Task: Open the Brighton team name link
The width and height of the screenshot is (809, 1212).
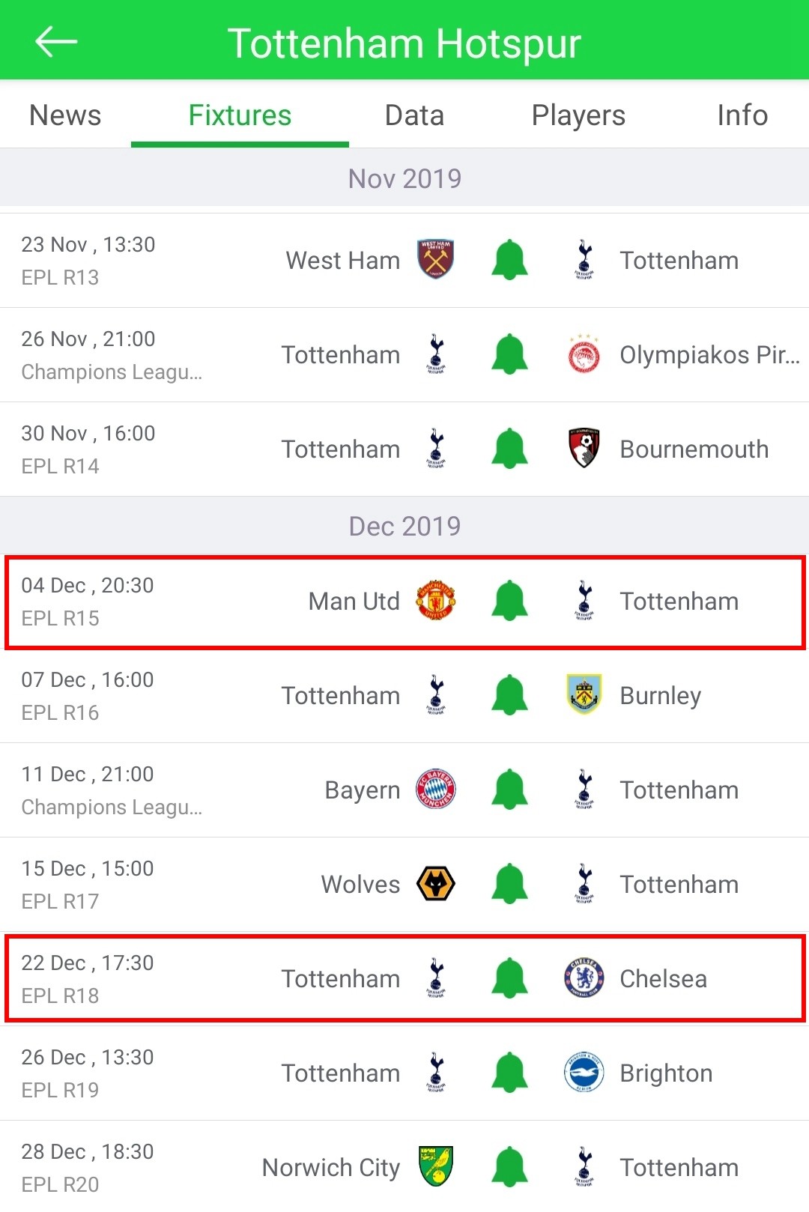Action: [x=666, y=1073]
